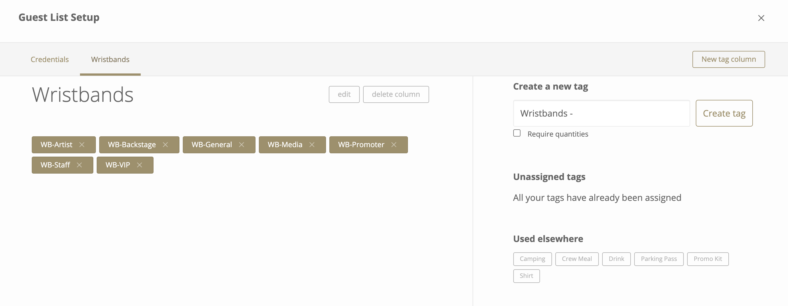Image resolution: width=788 pixels, height=306 pixels.
Task: Enable the Require quantities checkbox
Action: click(x=517, y=133)
